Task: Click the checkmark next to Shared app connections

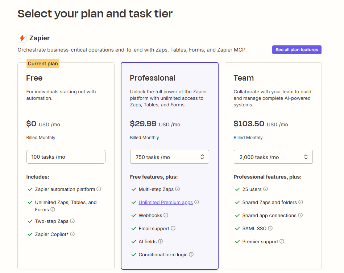Action: [x=237, y=215]
